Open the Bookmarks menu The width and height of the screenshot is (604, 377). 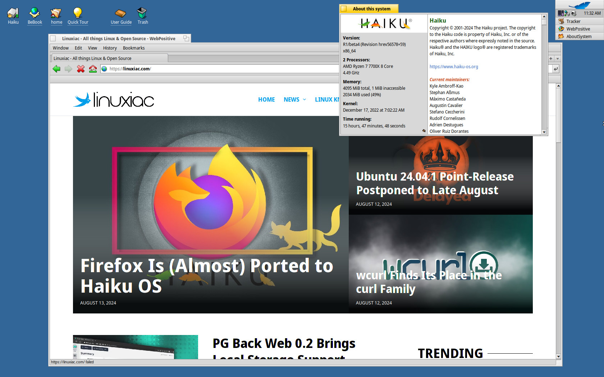(x=134, y=48)
